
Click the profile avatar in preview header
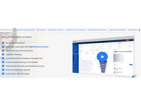point(133,40)
